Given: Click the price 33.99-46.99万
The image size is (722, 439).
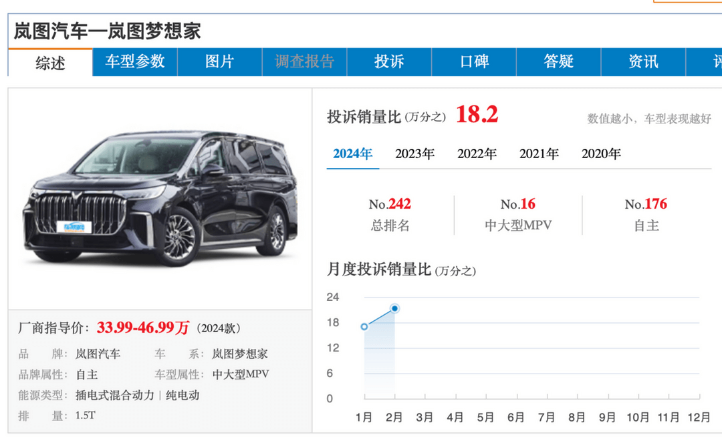Looking at the screenshot, I should point(143,328).
